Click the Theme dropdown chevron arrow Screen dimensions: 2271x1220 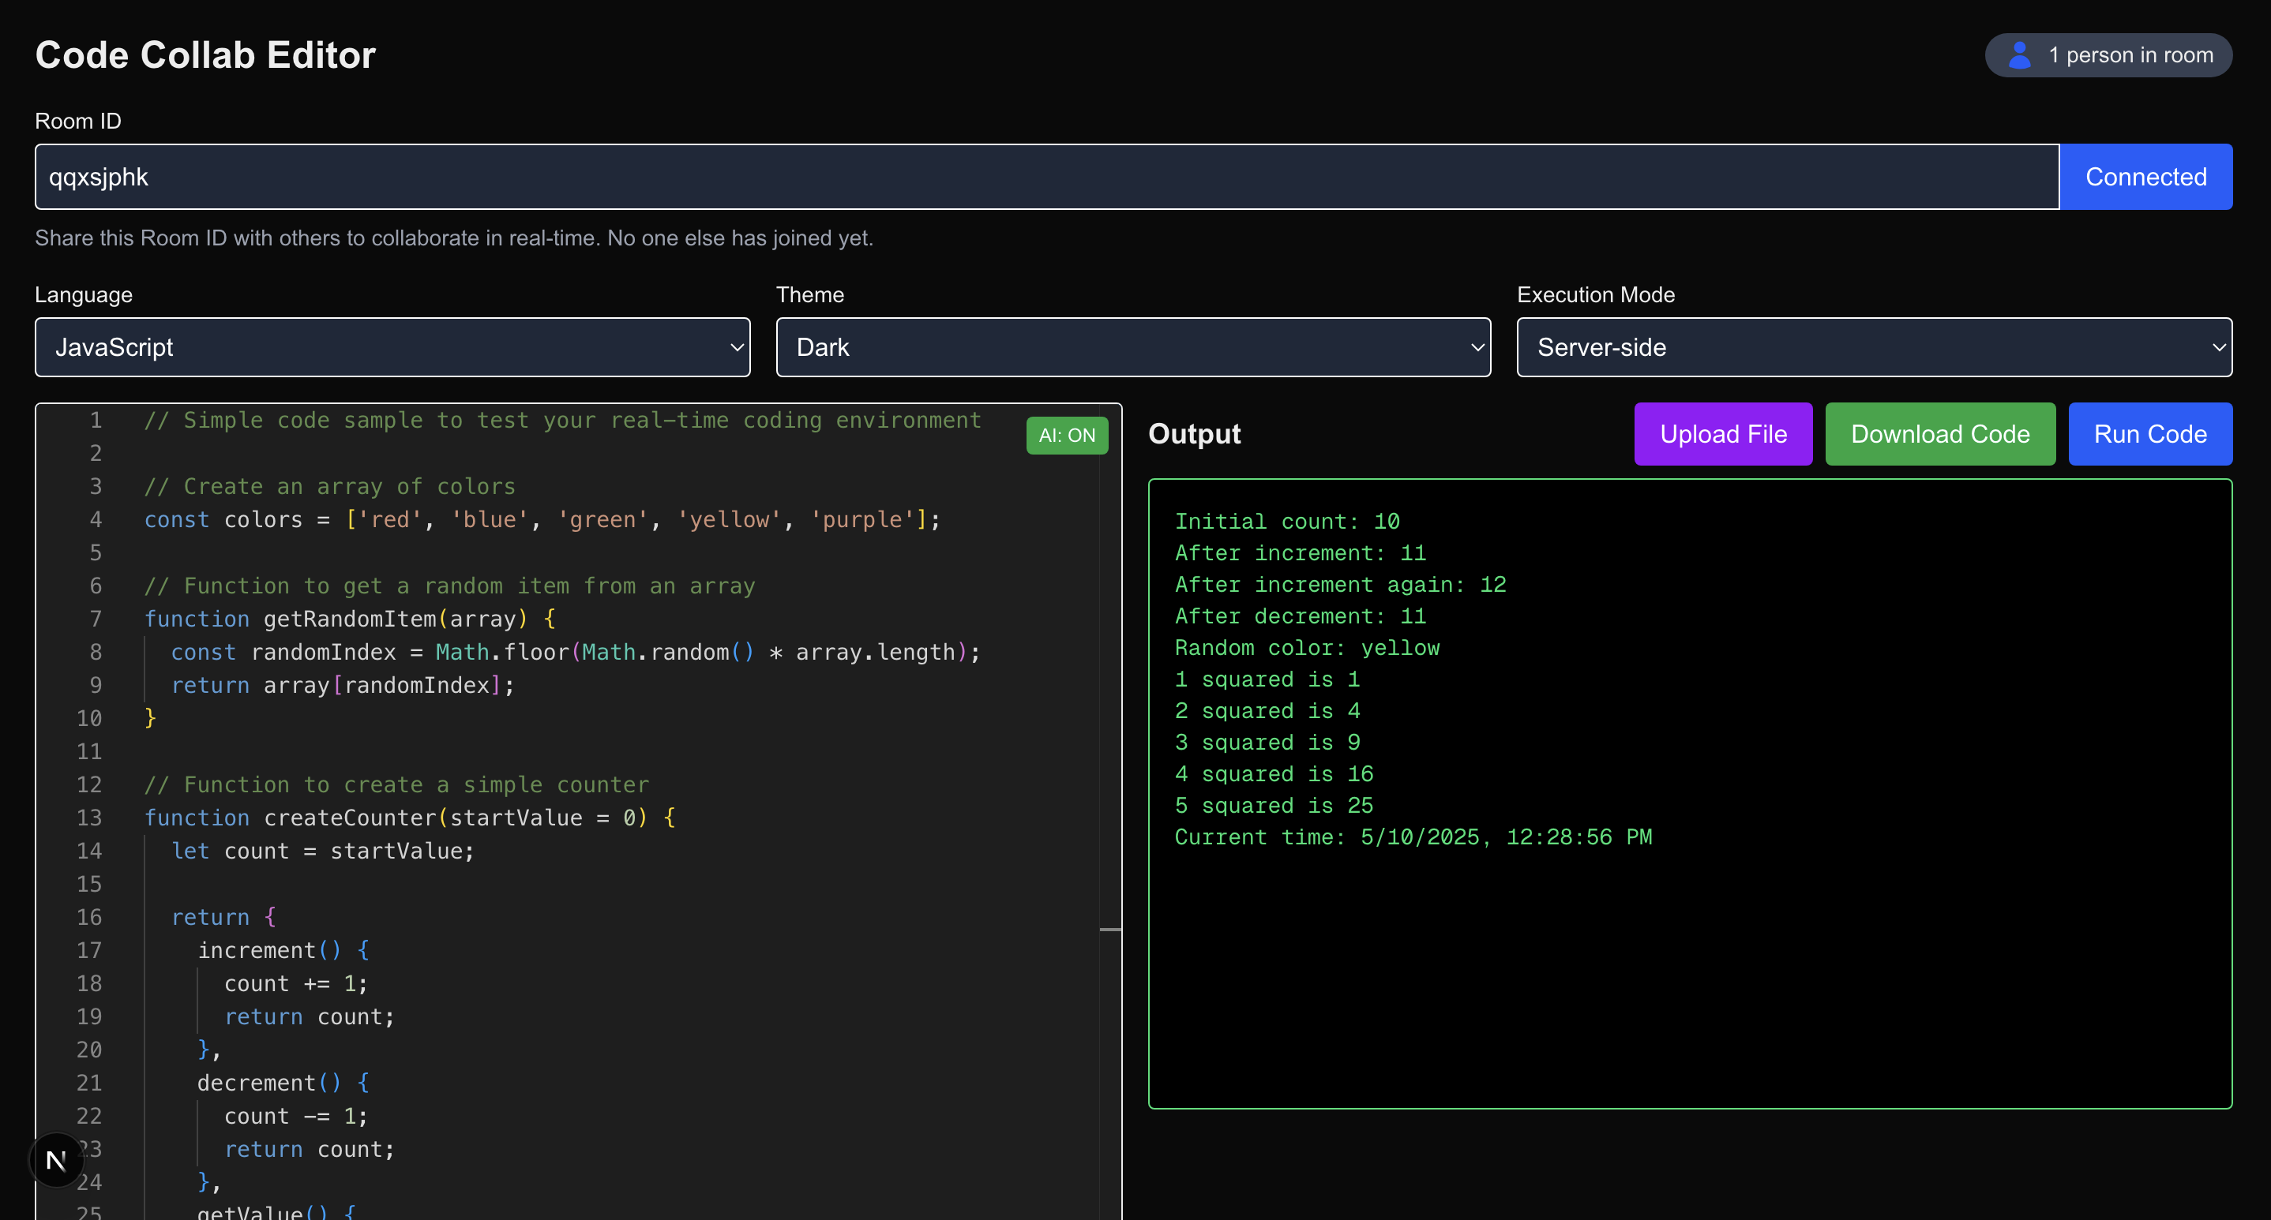[x=1477, y=347]
